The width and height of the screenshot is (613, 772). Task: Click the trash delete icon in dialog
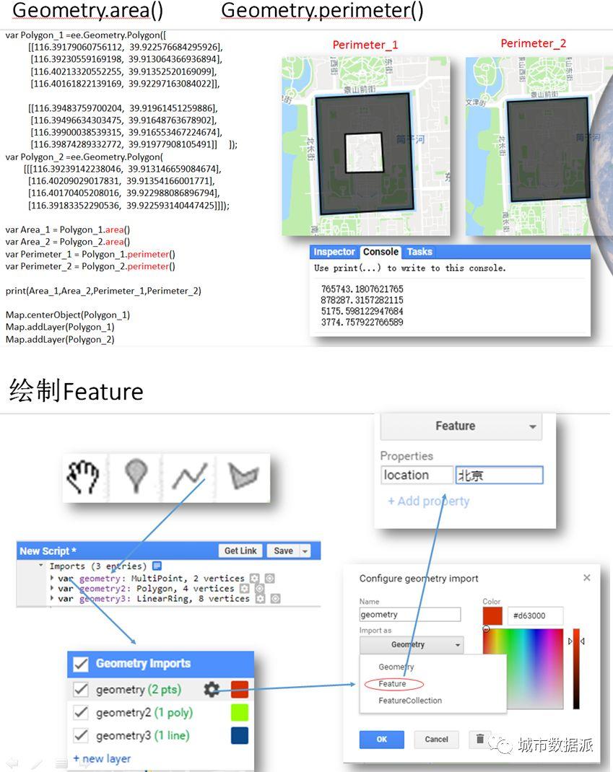[x=480, y=739]
